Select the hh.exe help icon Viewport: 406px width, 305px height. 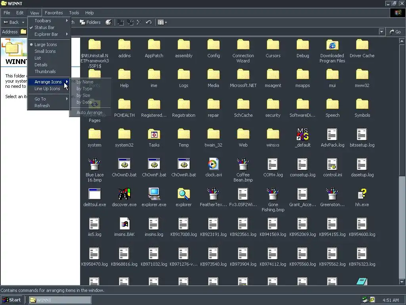(362, 194)
